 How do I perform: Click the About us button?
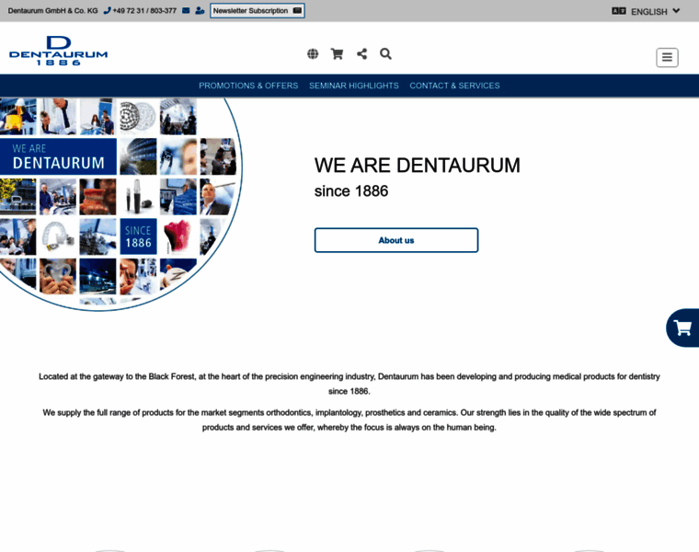point(396,240)
